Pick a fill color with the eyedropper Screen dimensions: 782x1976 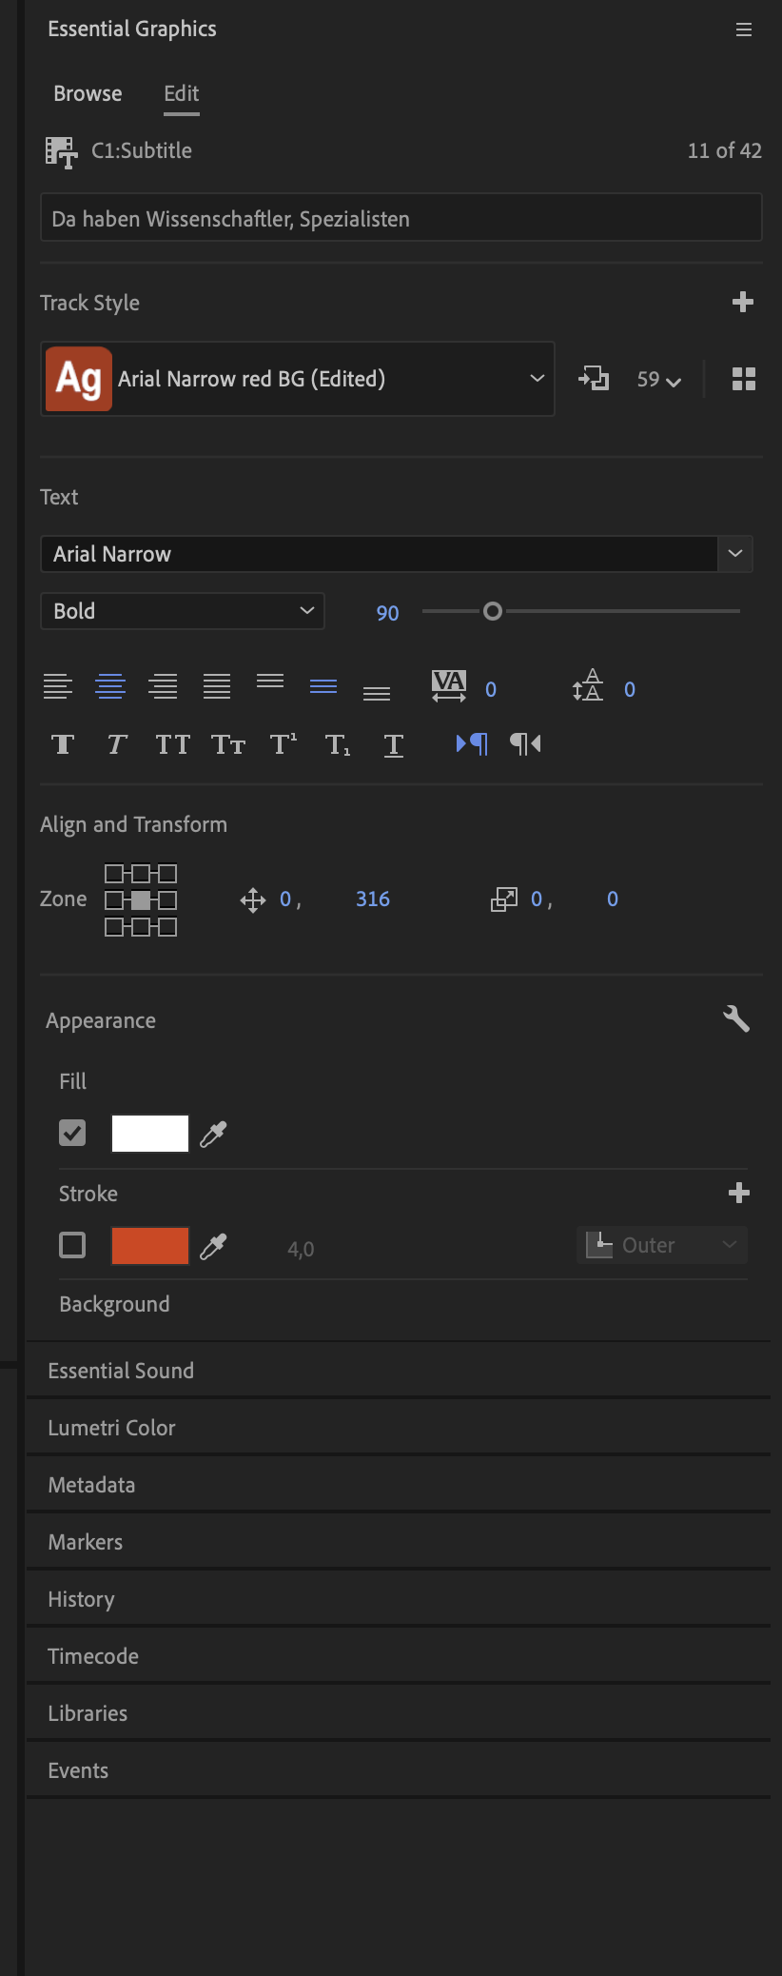point(212,1133)
